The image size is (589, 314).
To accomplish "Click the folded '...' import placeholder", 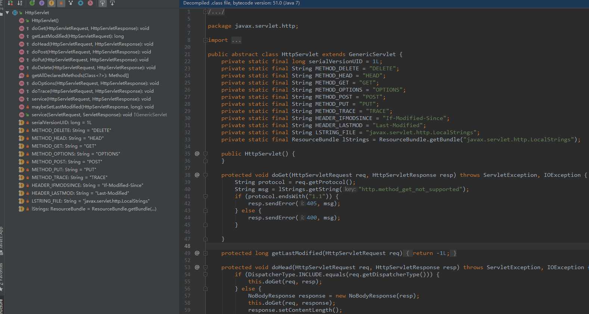I will coord(236,40).
